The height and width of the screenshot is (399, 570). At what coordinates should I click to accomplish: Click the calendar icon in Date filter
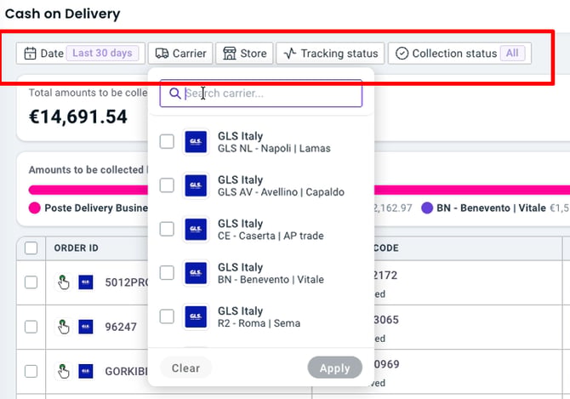click(x=30, y=54)
